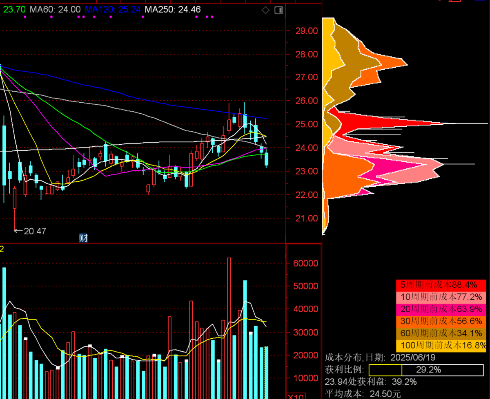Screen dimensions: 490x399
Task: Click the tallest red volume bar above 60000
Action: pos(229,328)
